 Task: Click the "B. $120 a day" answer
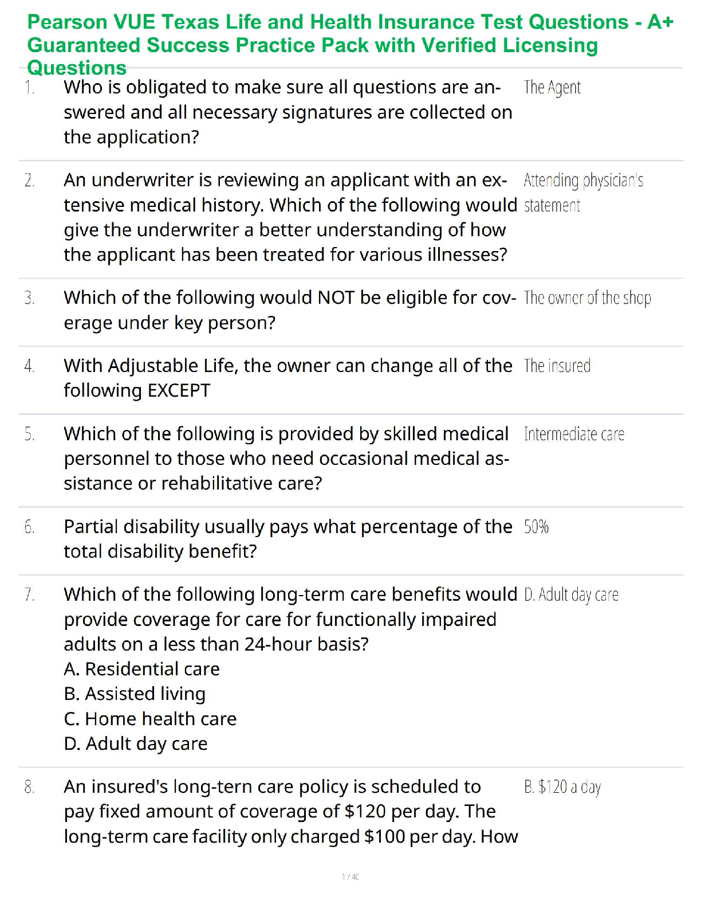[x=562, y=787]
